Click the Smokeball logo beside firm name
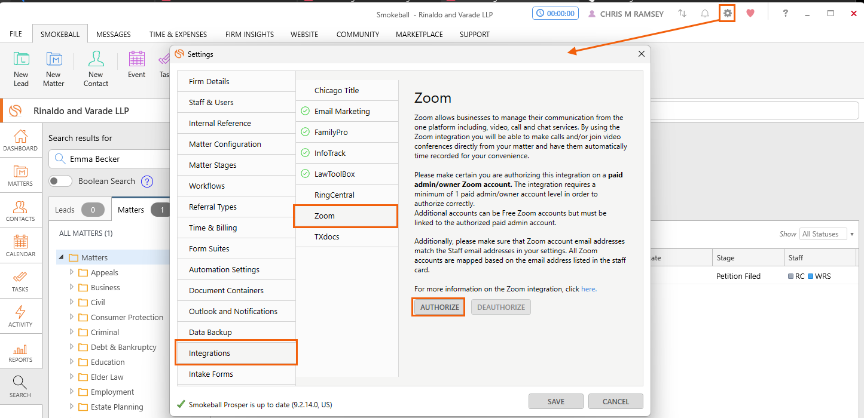 pyautogui.click(x=16, y=110)
